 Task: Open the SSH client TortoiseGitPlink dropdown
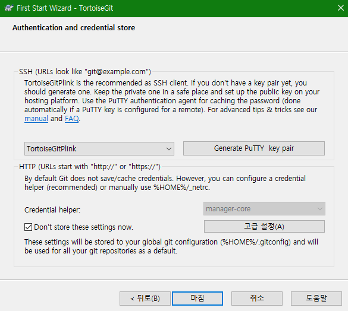coord(99,148)
